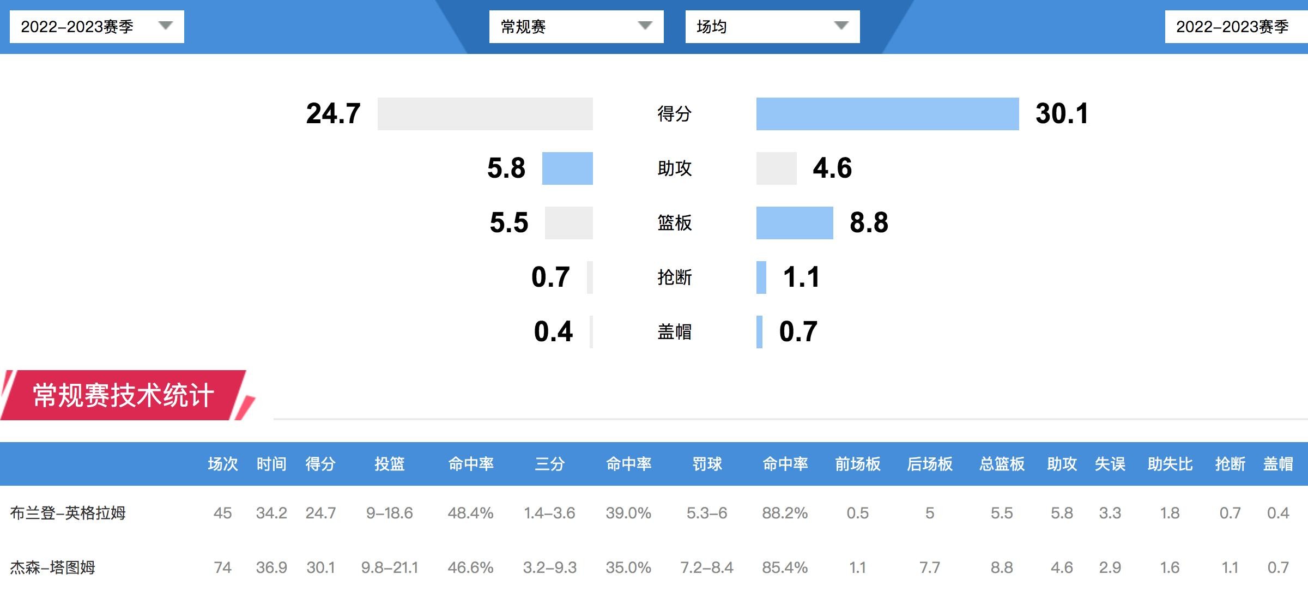This screenshot has height=604, width=1308.
Task: Click the 场次 column header
Action: [223, 464]
